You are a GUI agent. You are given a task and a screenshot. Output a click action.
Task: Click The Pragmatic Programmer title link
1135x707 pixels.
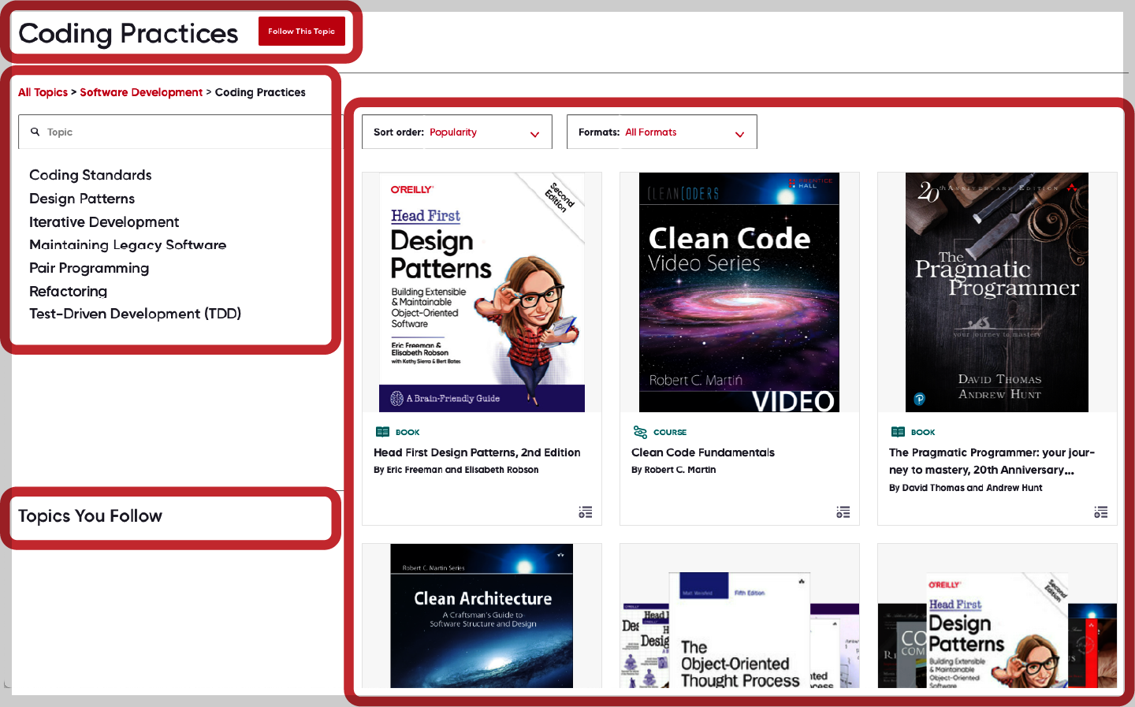pyautogui.click(x=992, y=461)
